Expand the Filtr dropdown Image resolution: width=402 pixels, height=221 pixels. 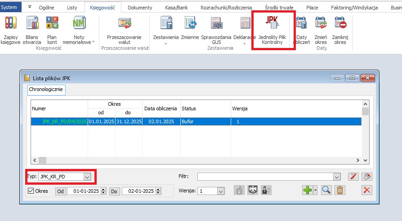click(337, 177)
